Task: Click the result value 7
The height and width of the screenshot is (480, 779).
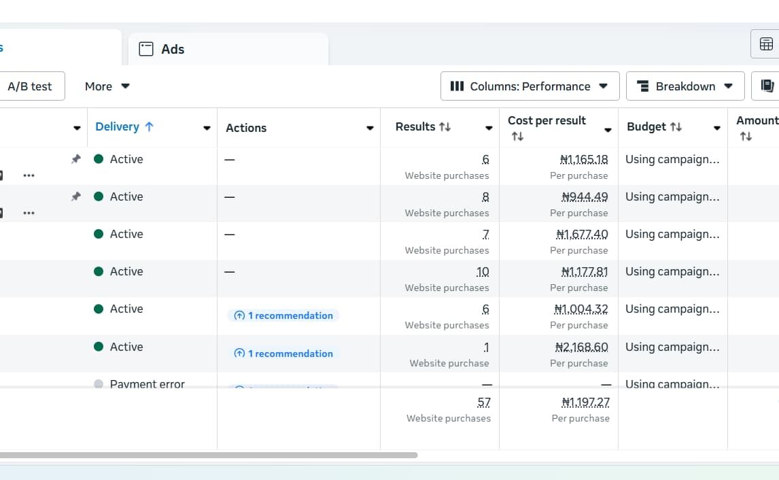Action: pos(485,234)
